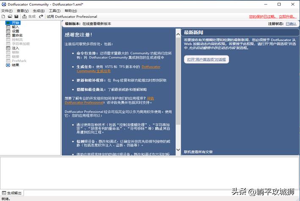Click the icon beside 结果
300x201 pixels.
tap(8, 65)
